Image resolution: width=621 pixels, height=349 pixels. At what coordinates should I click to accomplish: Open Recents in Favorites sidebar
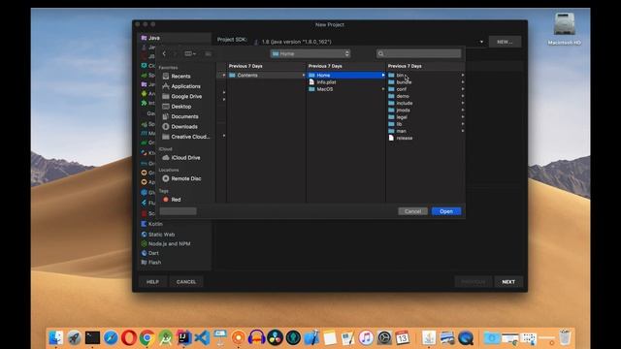point(177,76)
